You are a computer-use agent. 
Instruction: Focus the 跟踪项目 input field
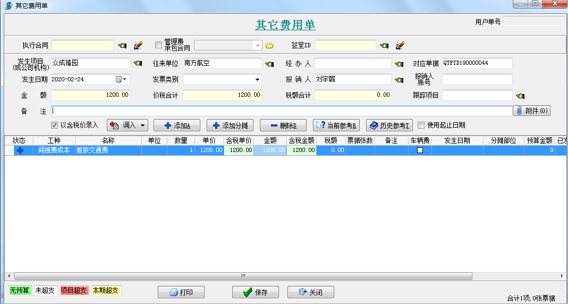click(477, 95)
